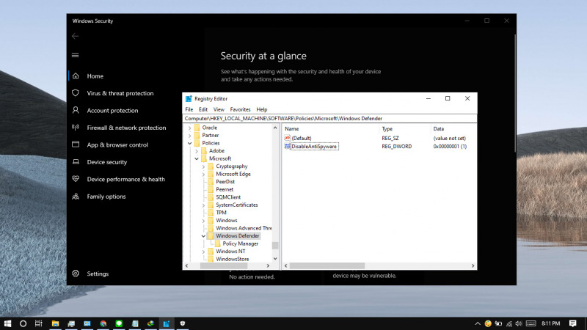Open the Edit menu in Registry Editor
The height and width of the screenshot is (330, 587).
[x=203, y=109]
